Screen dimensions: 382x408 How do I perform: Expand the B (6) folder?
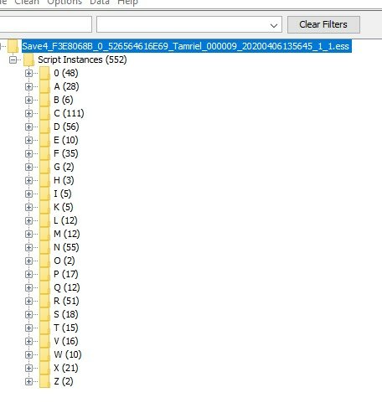(28, 100)
